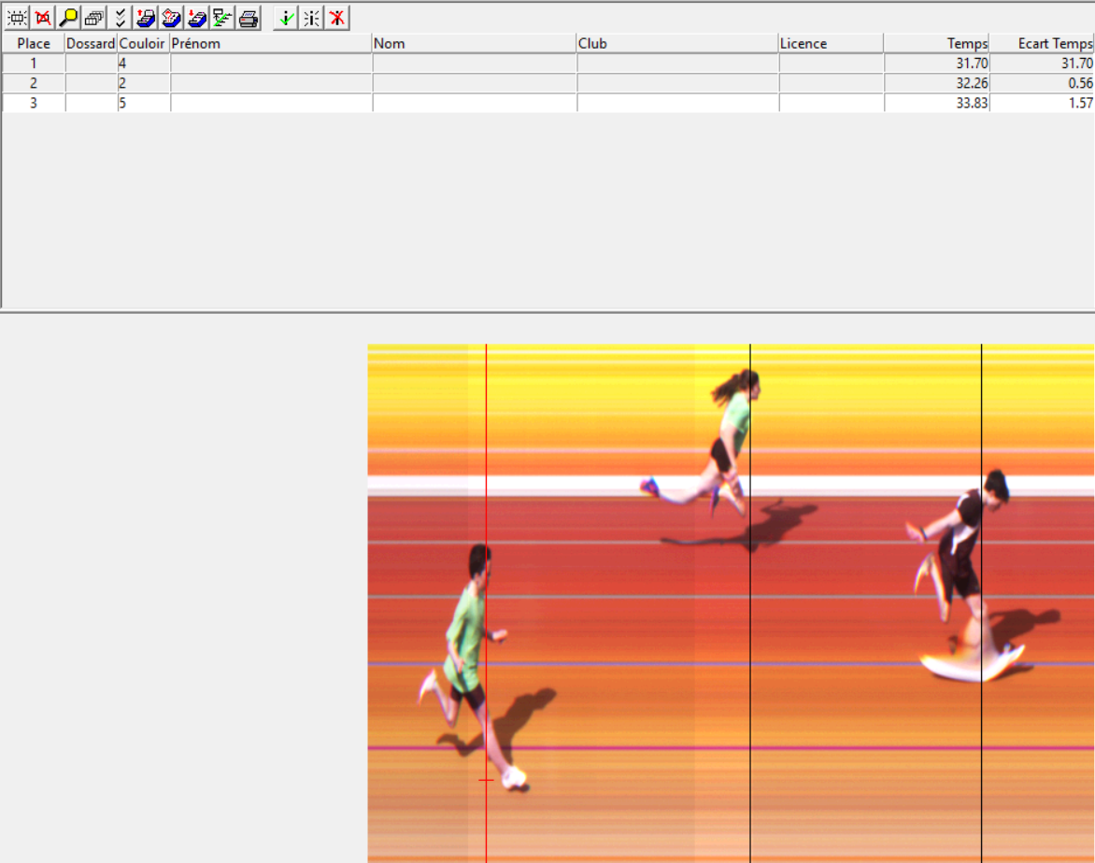Click Nom cell in first place row
The image size is (1095, 863).
[x=475, y=64]
